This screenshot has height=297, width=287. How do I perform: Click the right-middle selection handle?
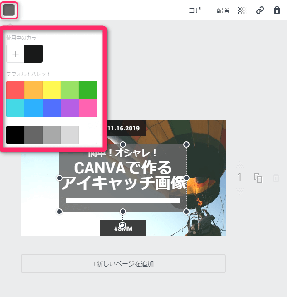tap(186, 178)
